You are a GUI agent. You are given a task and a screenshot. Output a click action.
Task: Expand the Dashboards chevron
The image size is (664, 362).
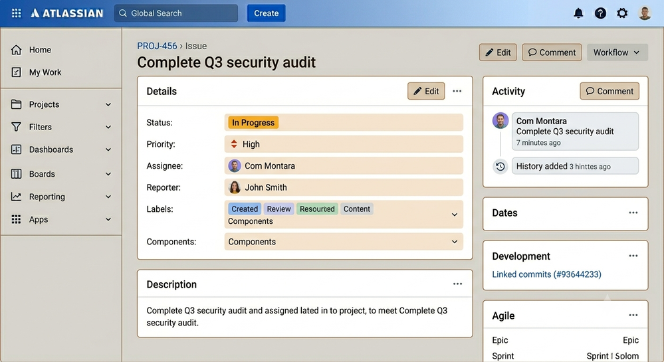coord(108,149)
